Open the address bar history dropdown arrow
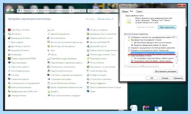This screenshot has height=114, width=191. point(80,11)
